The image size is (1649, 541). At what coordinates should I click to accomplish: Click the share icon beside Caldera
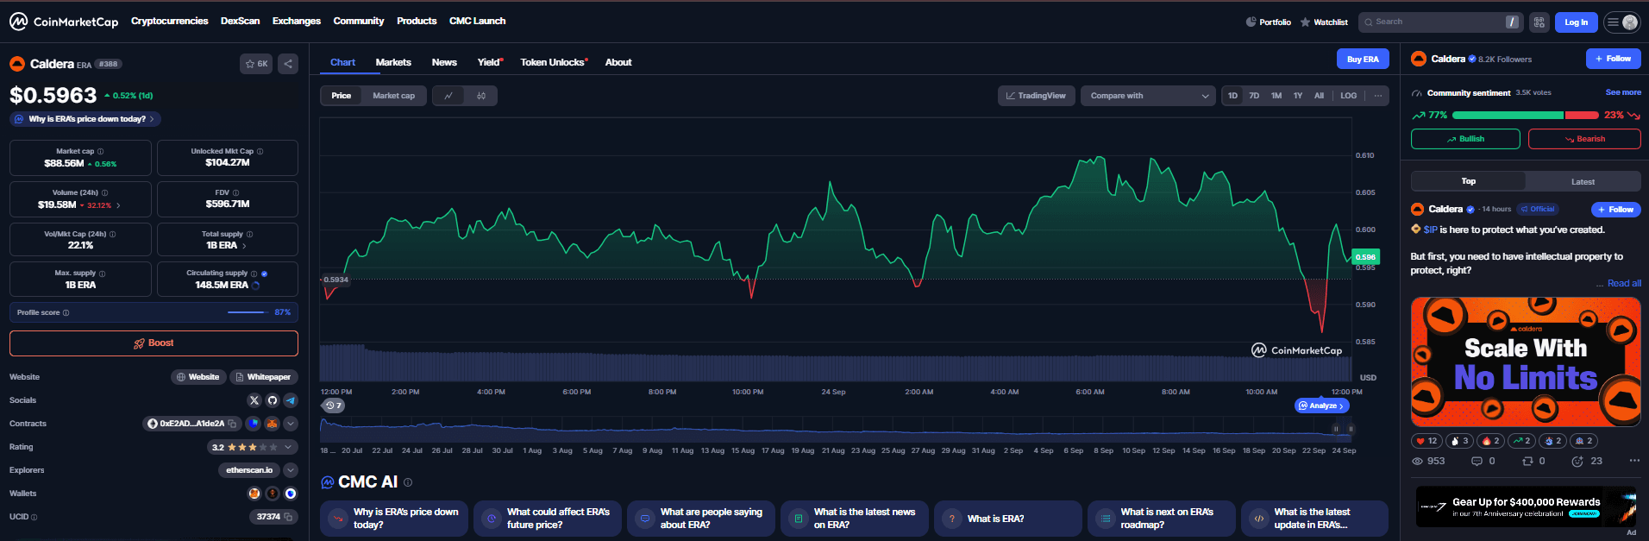pyautogui.click(x=288, y=64)
